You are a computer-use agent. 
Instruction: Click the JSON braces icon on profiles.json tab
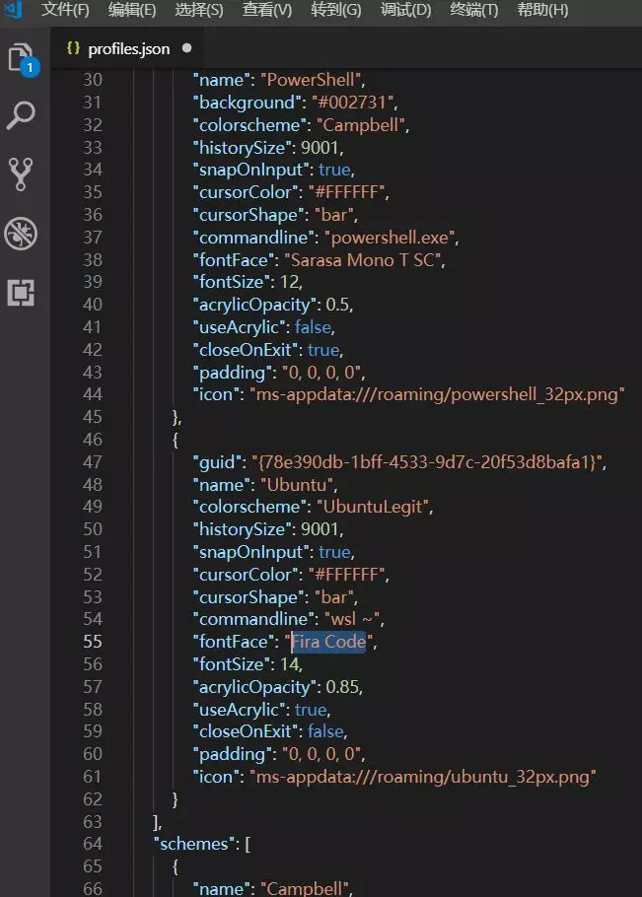click(73, 48)
